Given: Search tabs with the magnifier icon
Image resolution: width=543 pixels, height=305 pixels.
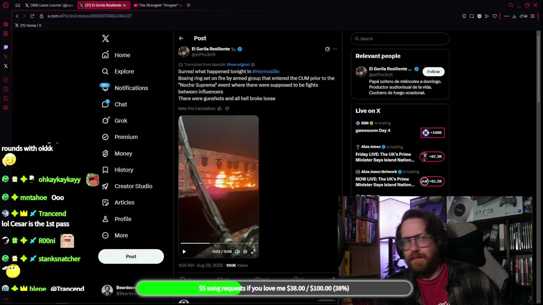Looking at the screenshot, I should tap(511, 5).
